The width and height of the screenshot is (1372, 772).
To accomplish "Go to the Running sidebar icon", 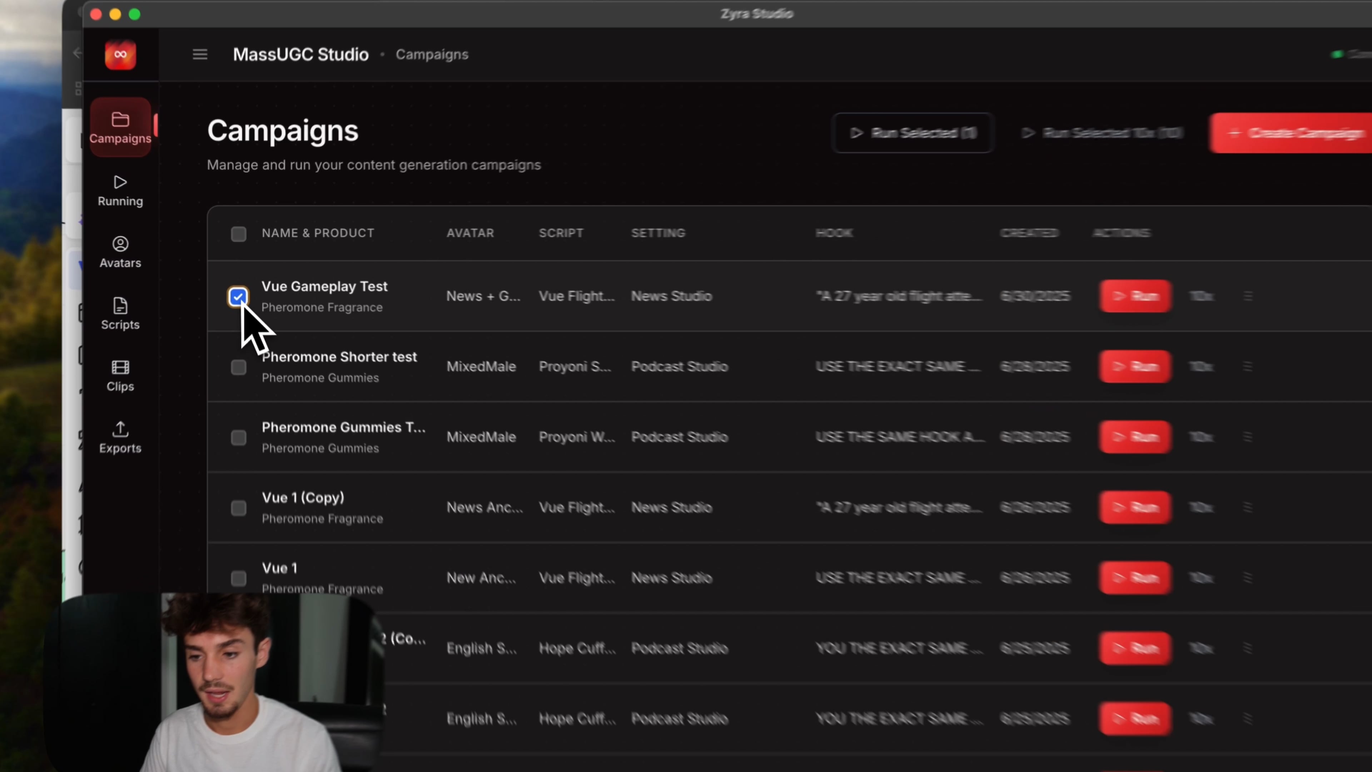I will pos(120,190).
